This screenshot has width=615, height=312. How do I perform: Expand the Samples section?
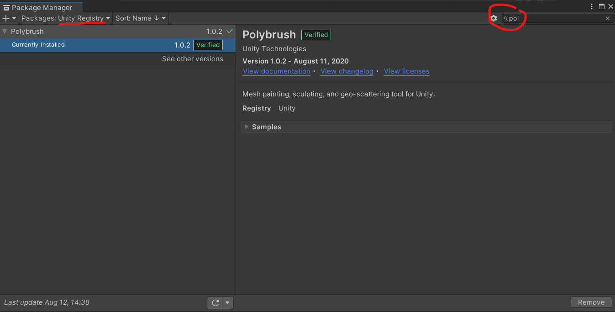click(x=247, y=127)
